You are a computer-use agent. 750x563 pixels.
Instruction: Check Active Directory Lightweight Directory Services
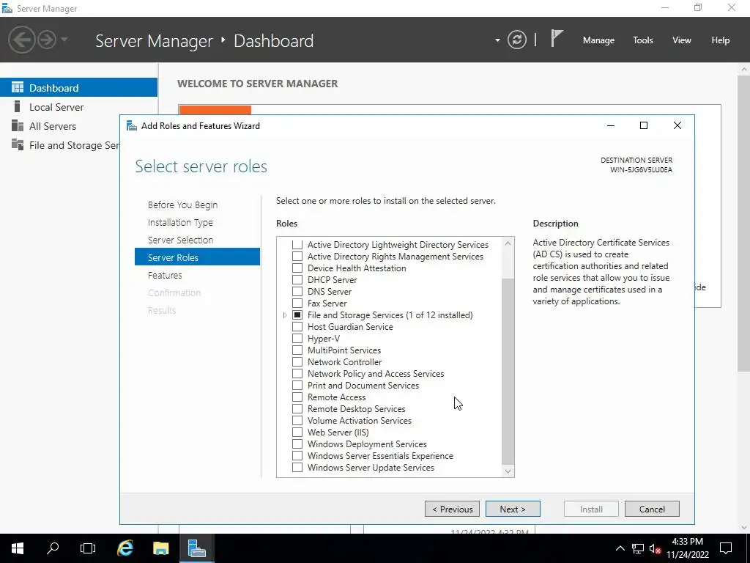pyautogui.click(x=297, y=245)
